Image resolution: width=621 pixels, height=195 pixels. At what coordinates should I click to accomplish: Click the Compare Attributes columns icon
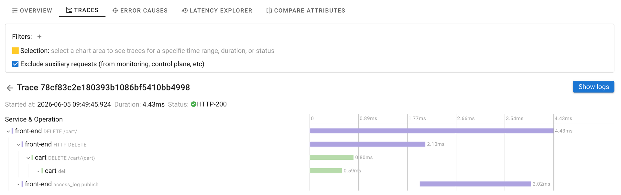click(269, 11)
